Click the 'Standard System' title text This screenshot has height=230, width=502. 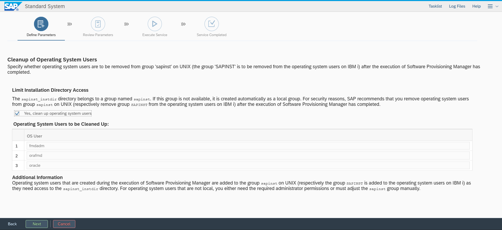point(45,6)
